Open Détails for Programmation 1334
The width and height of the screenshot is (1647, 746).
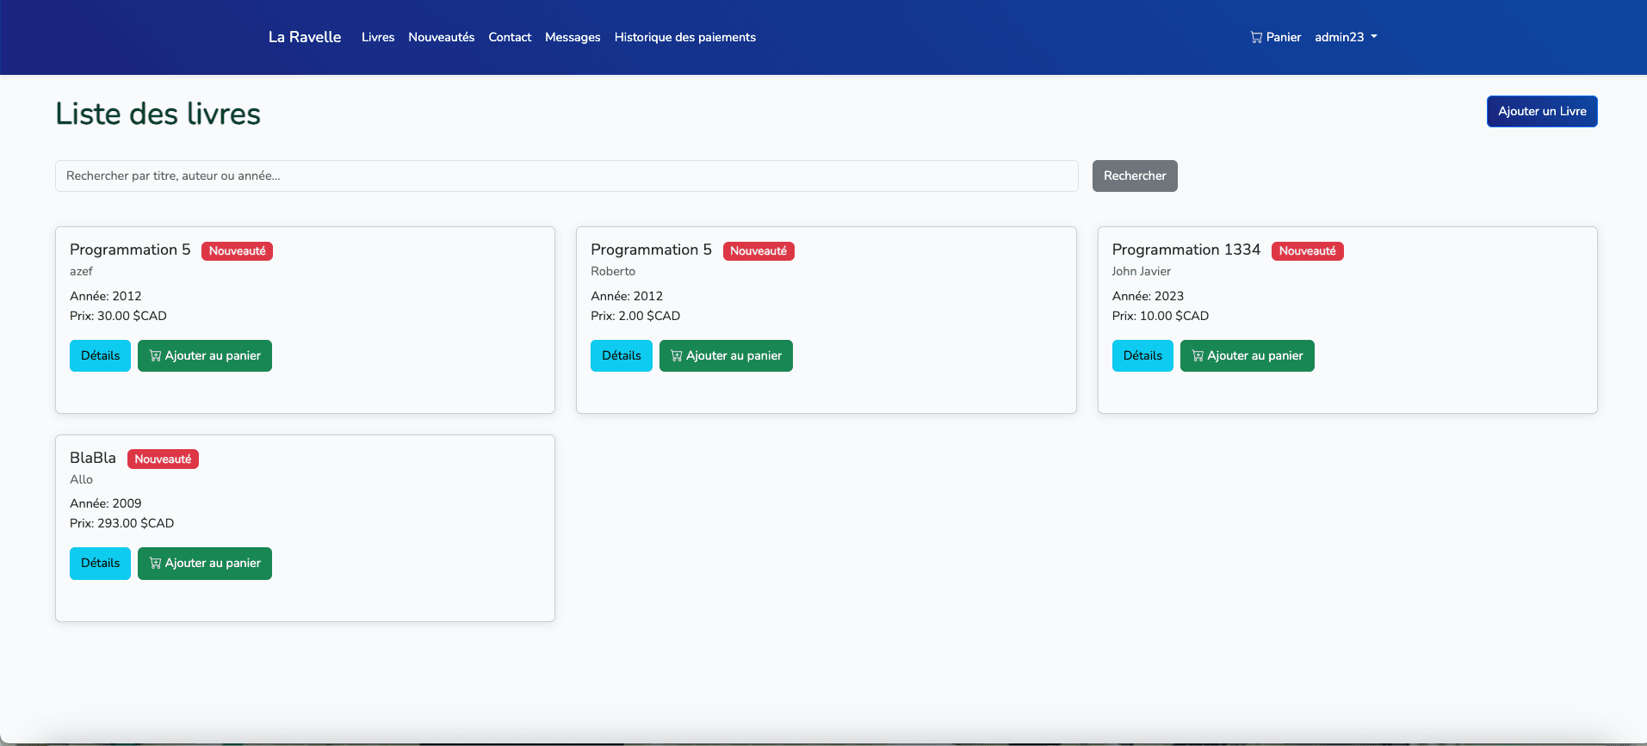click(x=1142, y=355)
